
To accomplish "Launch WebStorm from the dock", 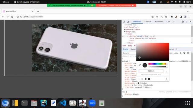I will click(x=44, y=103).
